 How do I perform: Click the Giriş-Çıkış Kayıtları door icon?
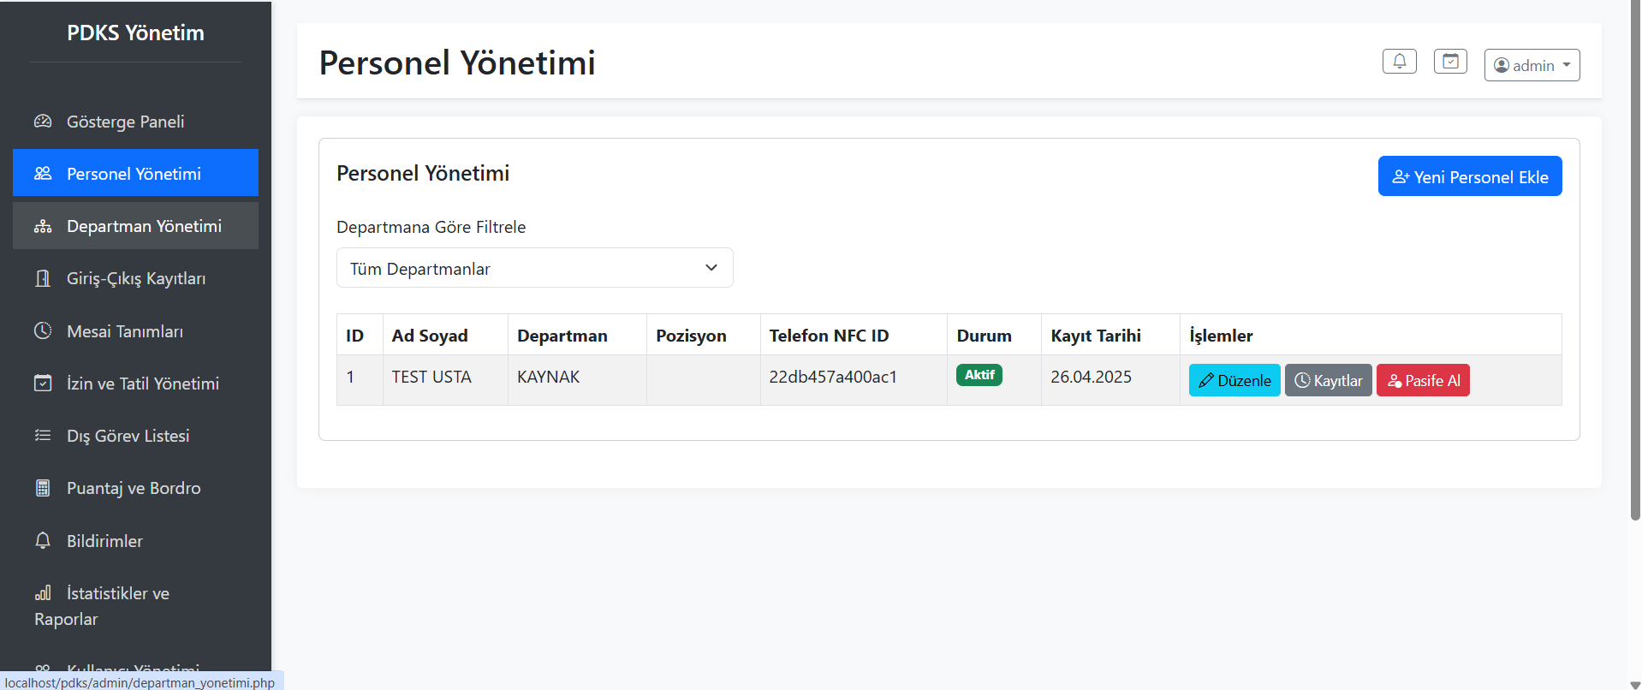tap(43, 278)
